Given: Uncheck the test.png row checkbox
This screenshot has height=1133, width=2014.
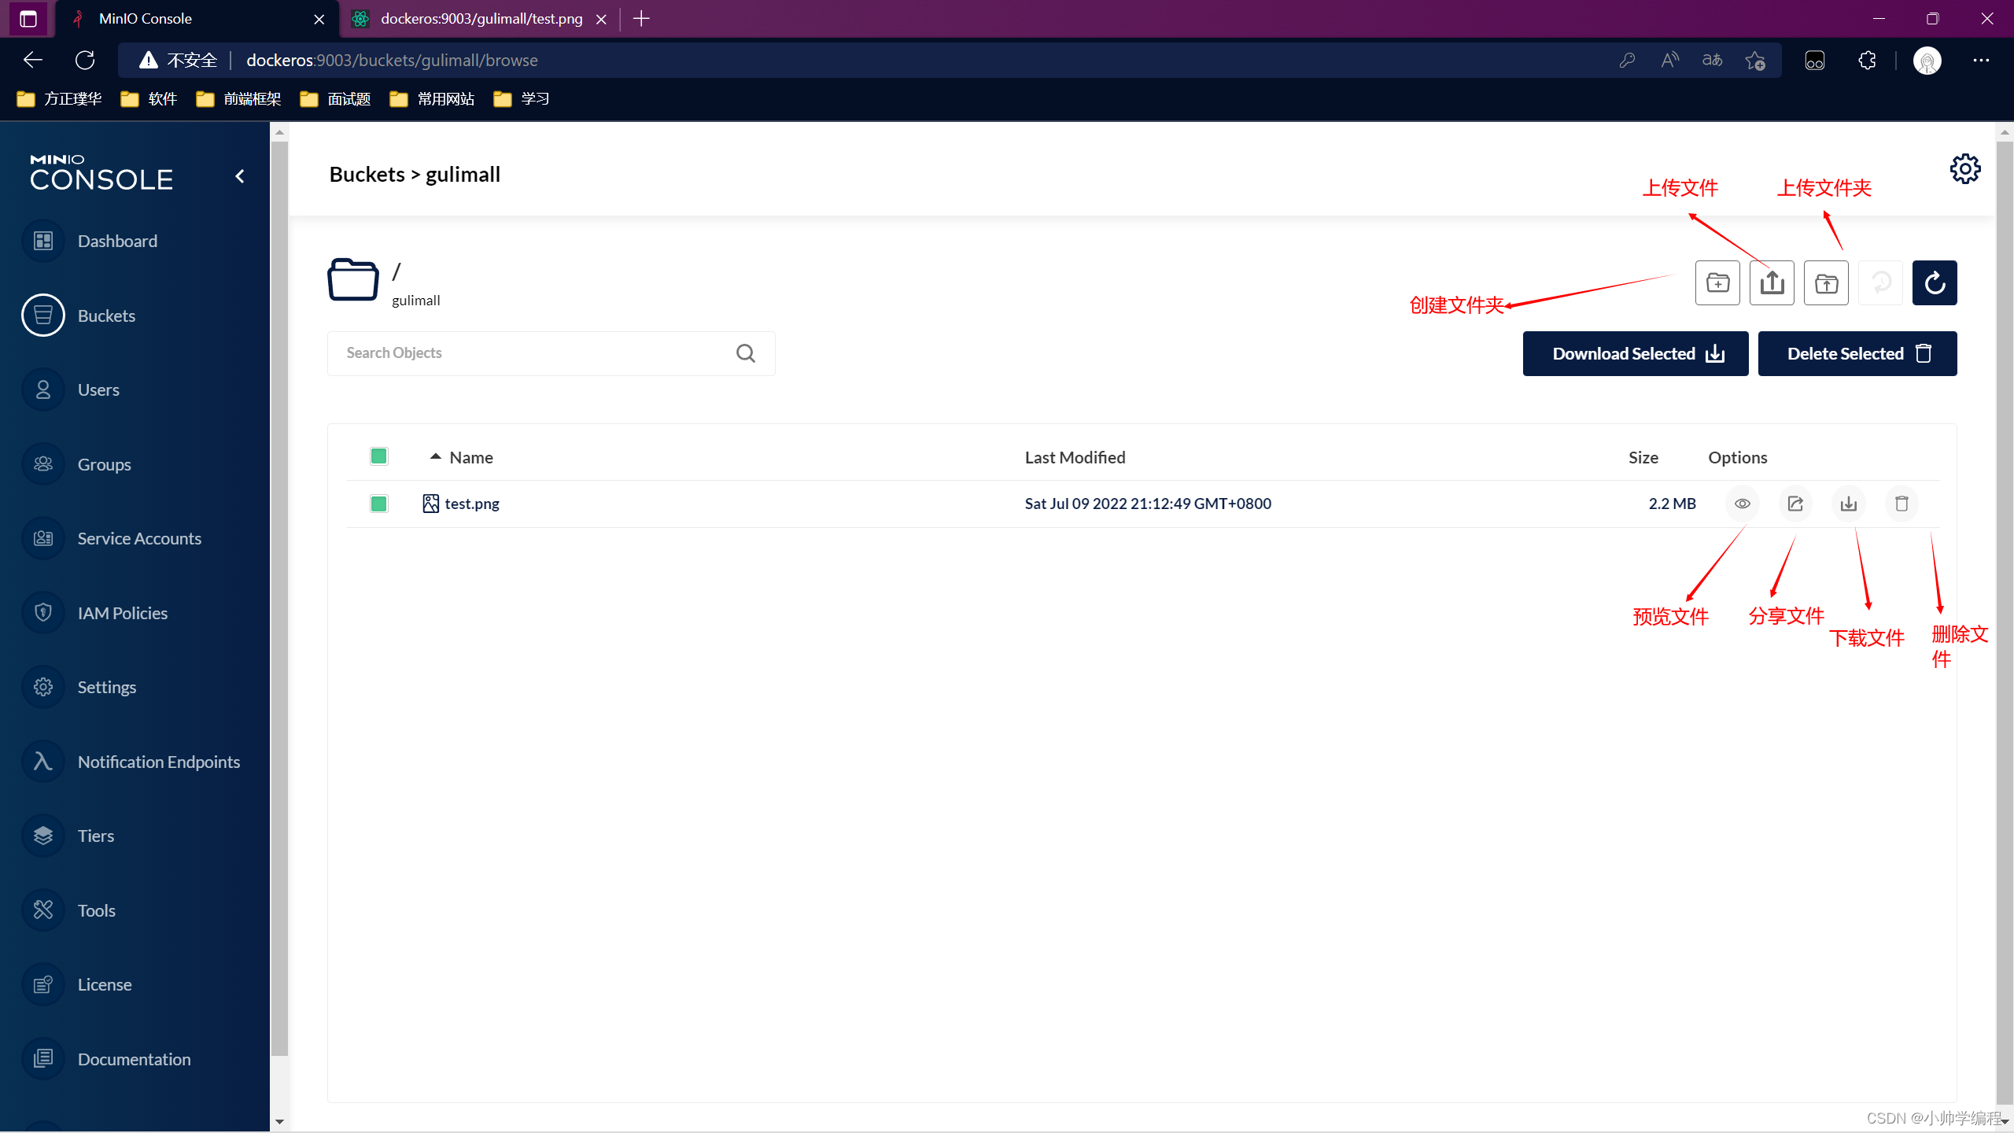Looking at the screenshot, I should [379, 504].
